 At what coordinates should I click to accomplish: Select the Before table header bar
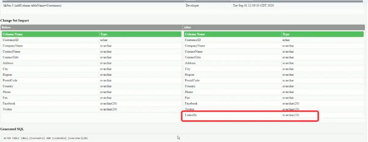pyautogui.click(x=91, y=27)
